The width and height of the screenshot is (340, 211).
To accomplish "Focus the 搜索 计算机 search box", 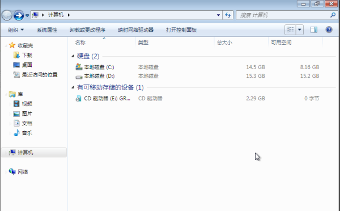I will click(284, 15).
